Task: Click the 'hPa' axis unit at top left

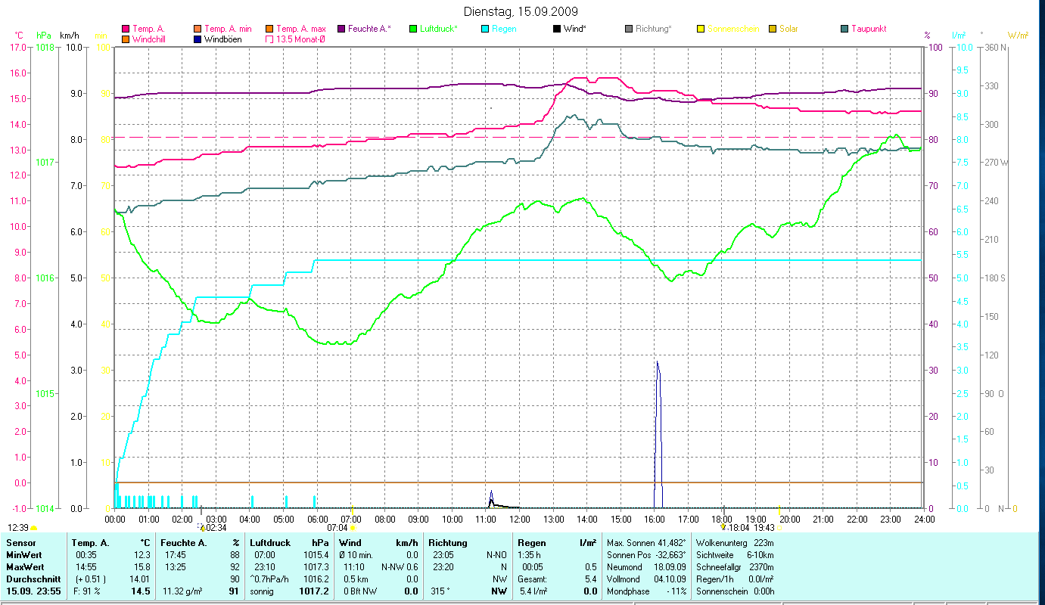Action: click(x=43, y=36)
